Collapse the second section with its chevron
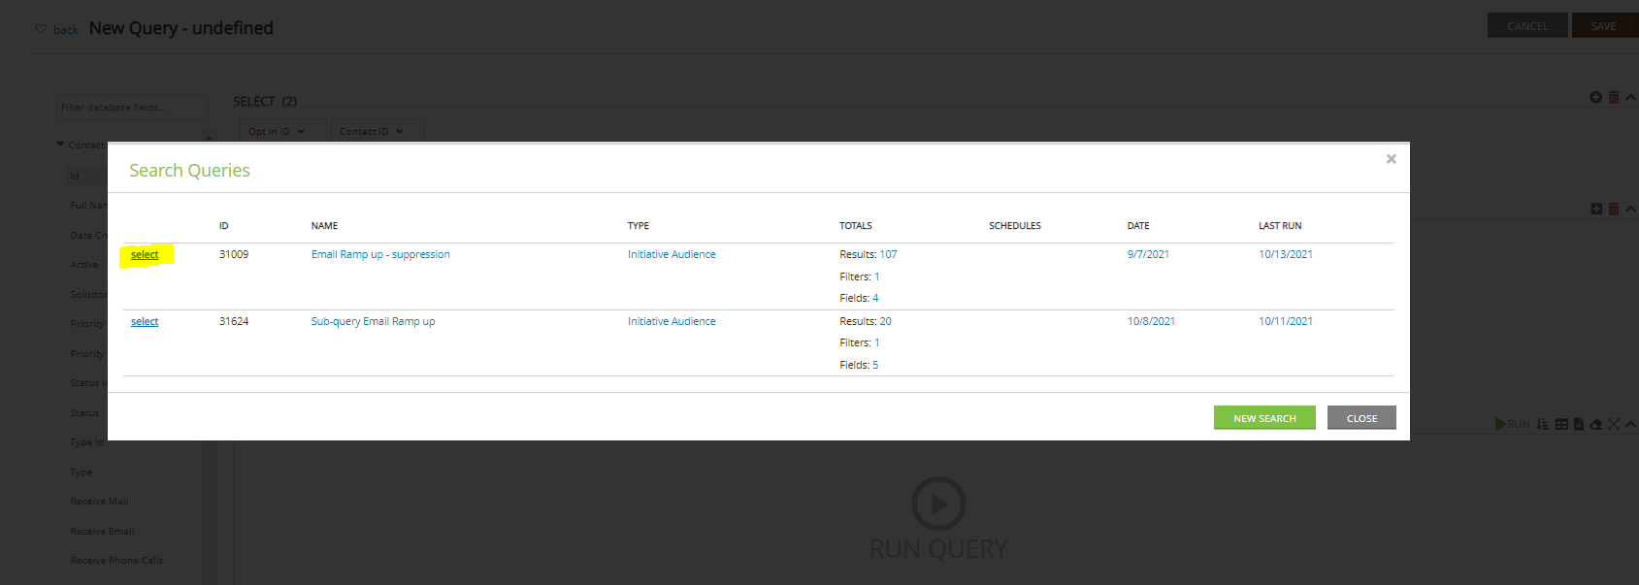1639x585 pixels. click(x=1630, y=209)
